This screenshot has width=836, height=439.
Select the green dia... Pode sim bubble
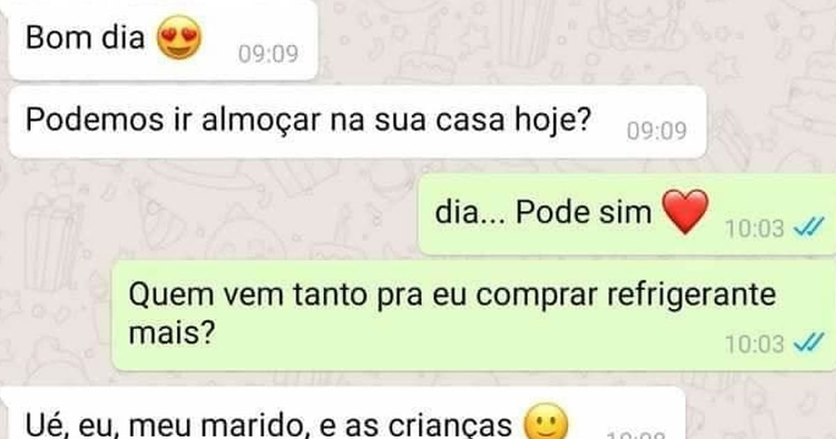627,214
